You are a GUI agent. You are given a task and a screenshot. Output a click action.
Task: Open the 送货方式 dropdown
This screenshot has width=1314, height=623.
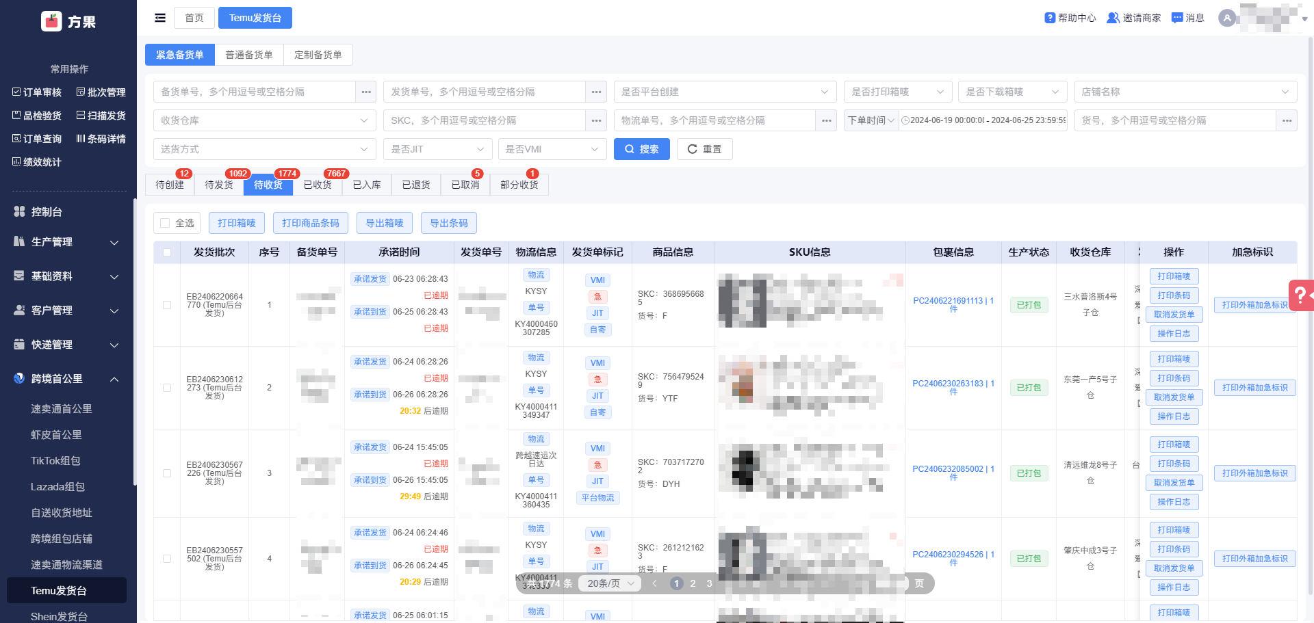point(265,149)
